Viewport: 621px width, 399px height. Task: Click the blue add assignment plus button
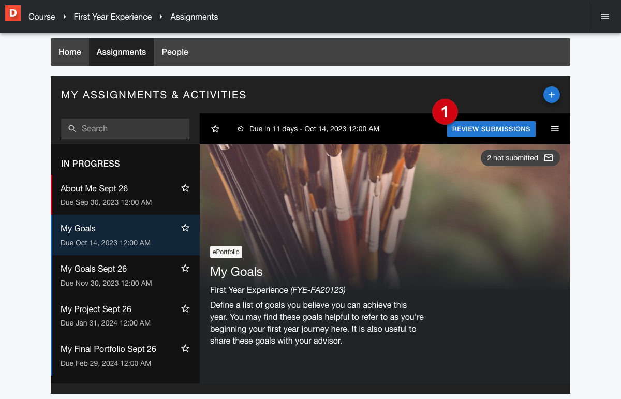pos(551,95)
